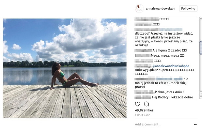
Task: Open blurred commenter of 'Ale figura' comment
Action: click(x=143, y=51)
